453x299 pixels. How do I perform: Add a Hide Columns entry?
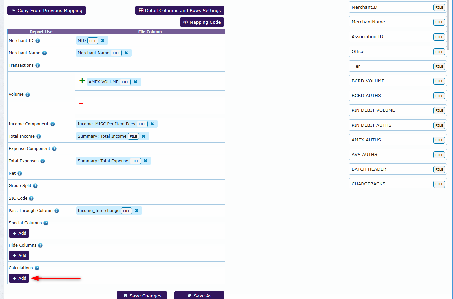click(x=19, y=255)
